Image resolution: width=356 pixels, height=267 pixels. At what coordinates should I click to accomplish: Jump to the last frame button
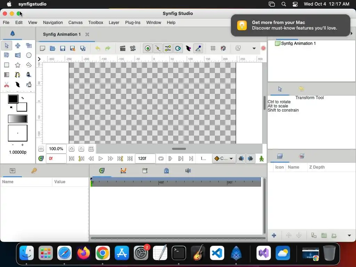[x=130, y=159]
